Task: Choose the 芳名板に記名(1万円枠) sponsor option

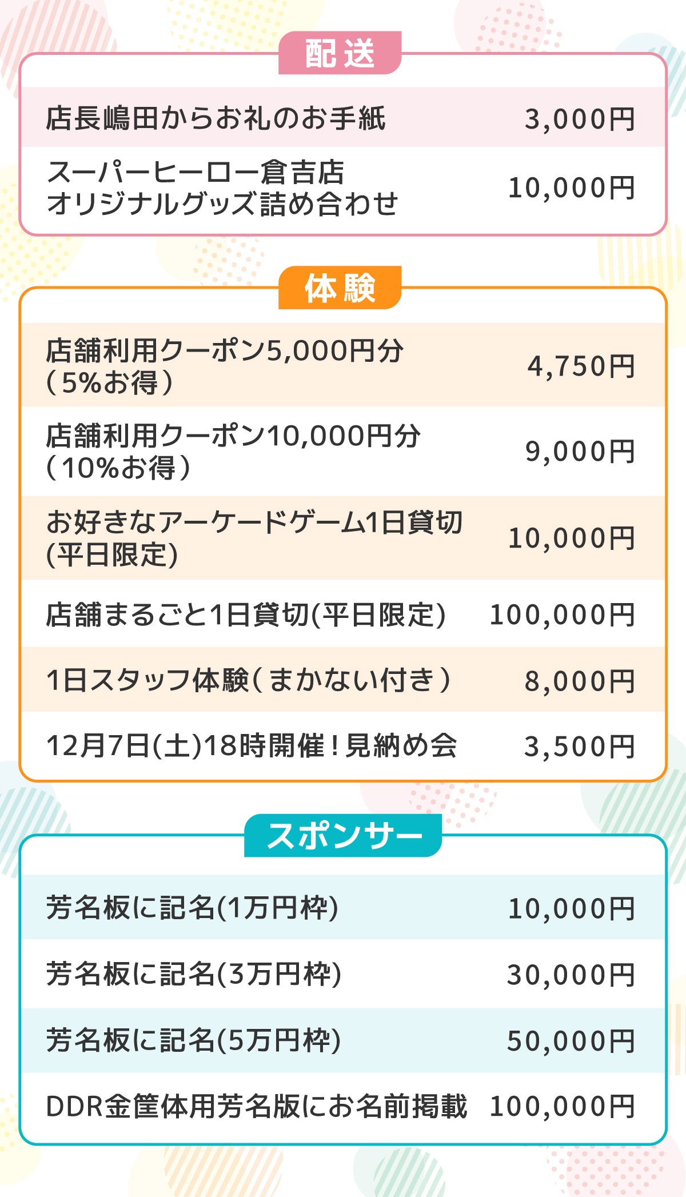Action: (192, 908)
